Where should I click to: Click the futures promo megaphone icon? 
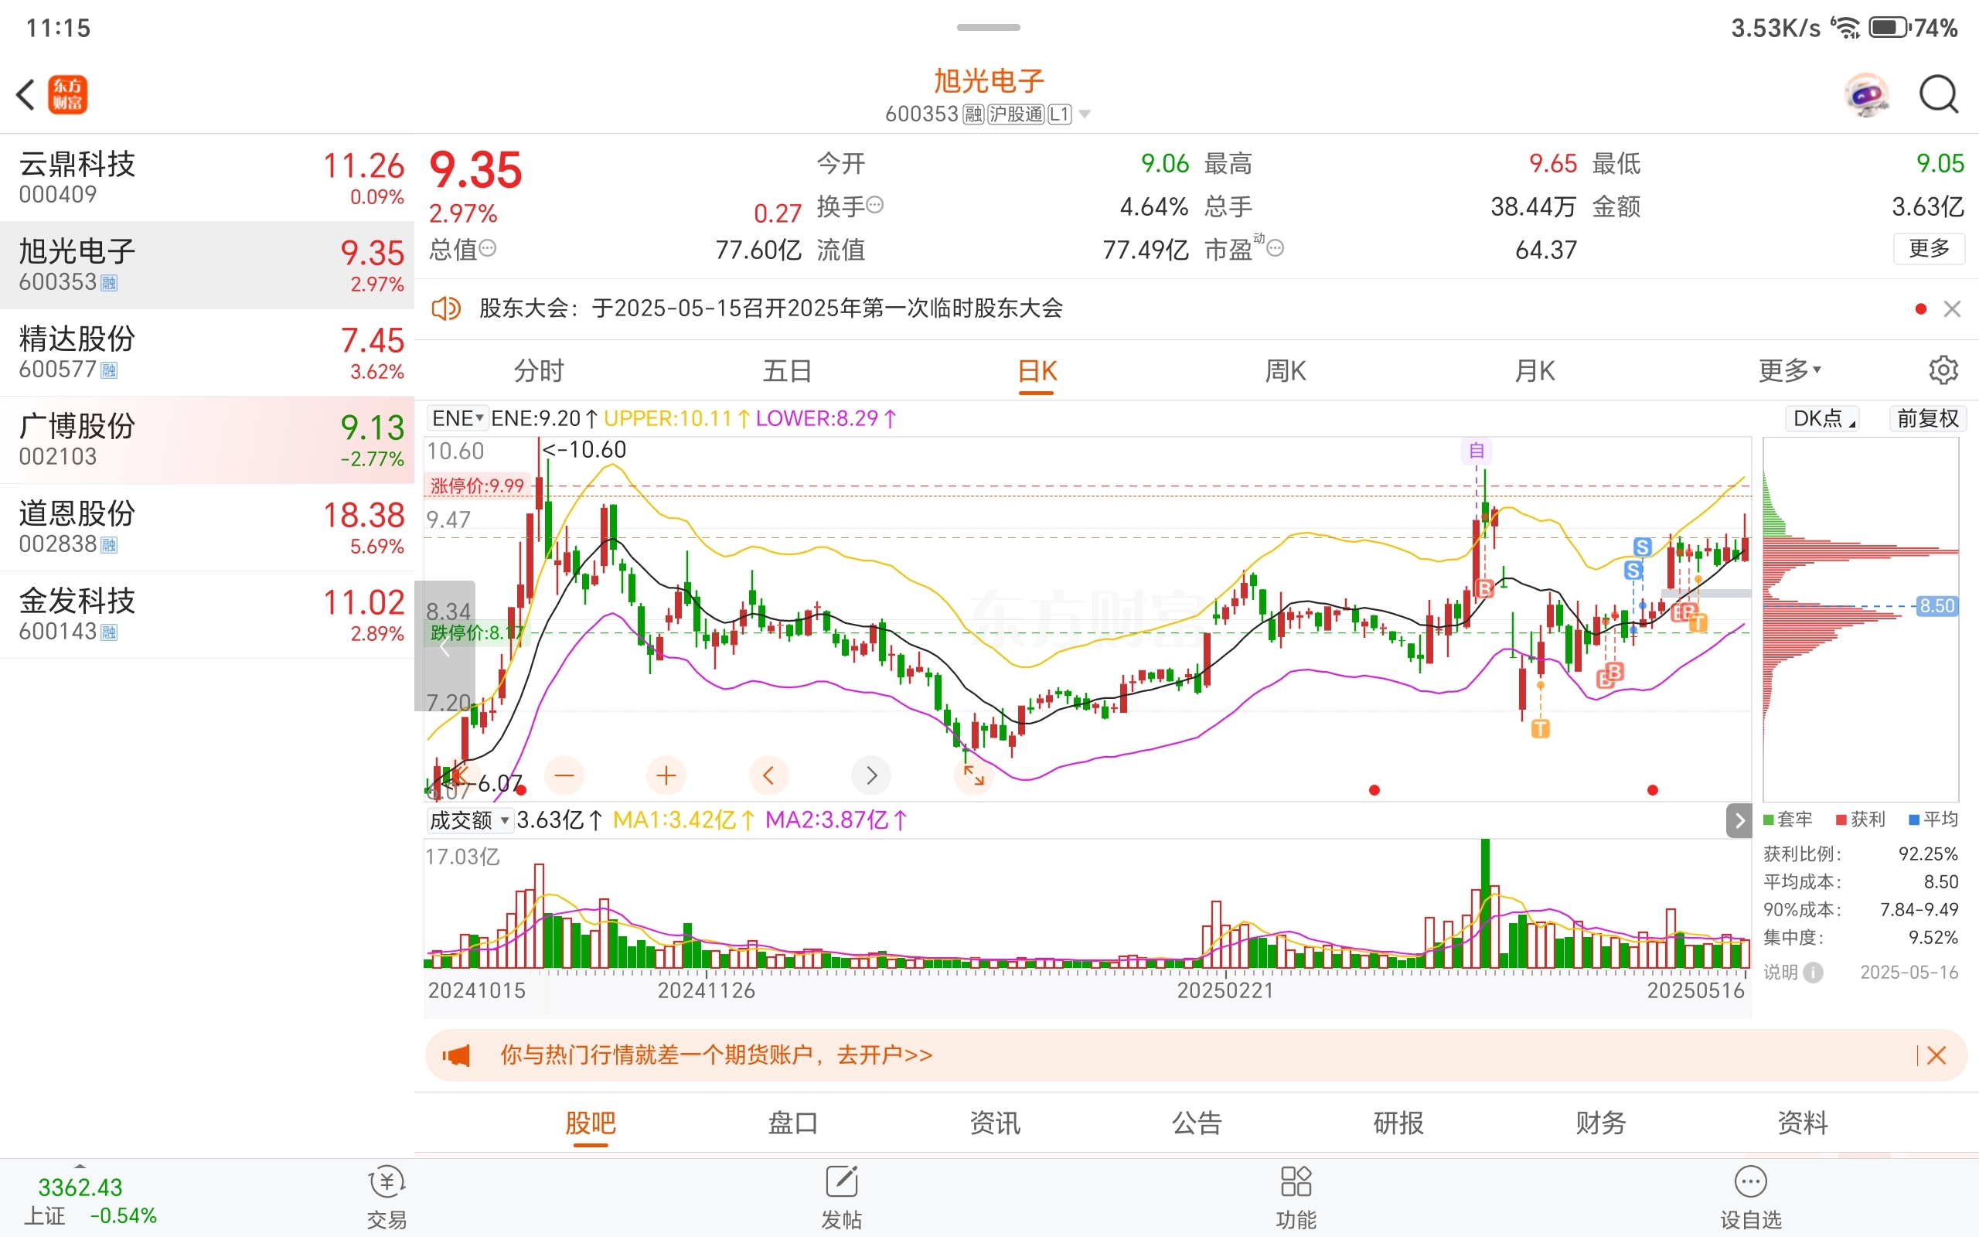click(x=457, y=1055)
